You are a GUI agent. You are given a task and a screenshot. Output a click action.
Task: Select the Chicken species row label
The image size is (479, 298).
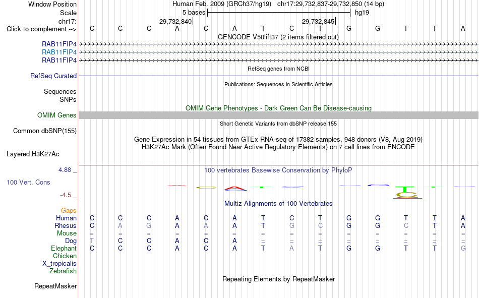tap(65, 256)
